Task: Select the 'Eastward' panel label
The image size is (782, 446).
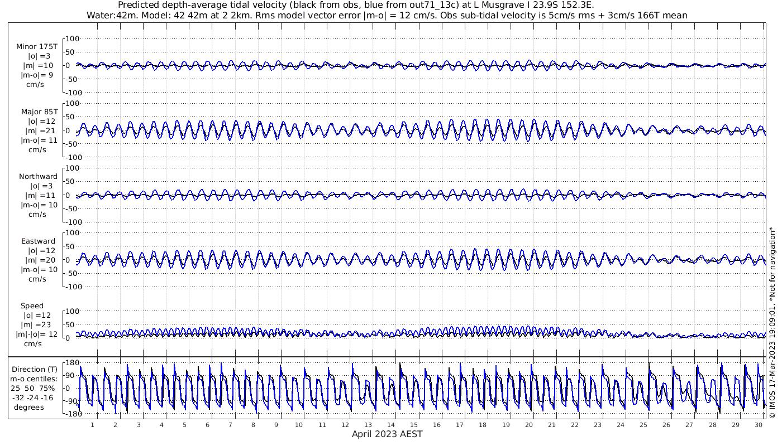Action: point(39,241)
